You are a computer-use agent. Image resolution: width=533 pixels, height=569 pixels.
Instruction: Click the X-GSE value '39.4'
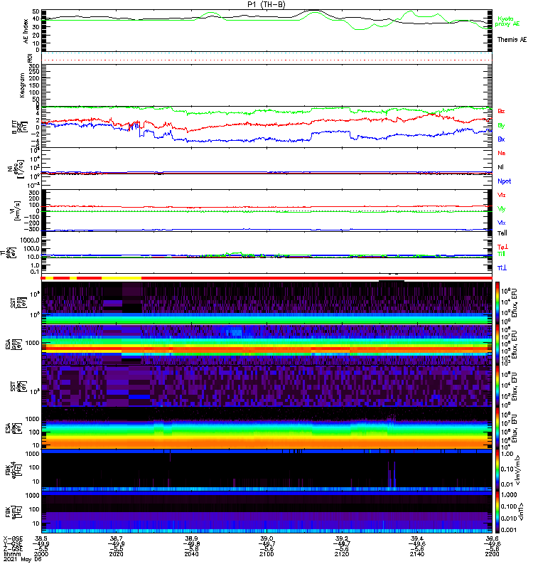click(x=417, y=538)
